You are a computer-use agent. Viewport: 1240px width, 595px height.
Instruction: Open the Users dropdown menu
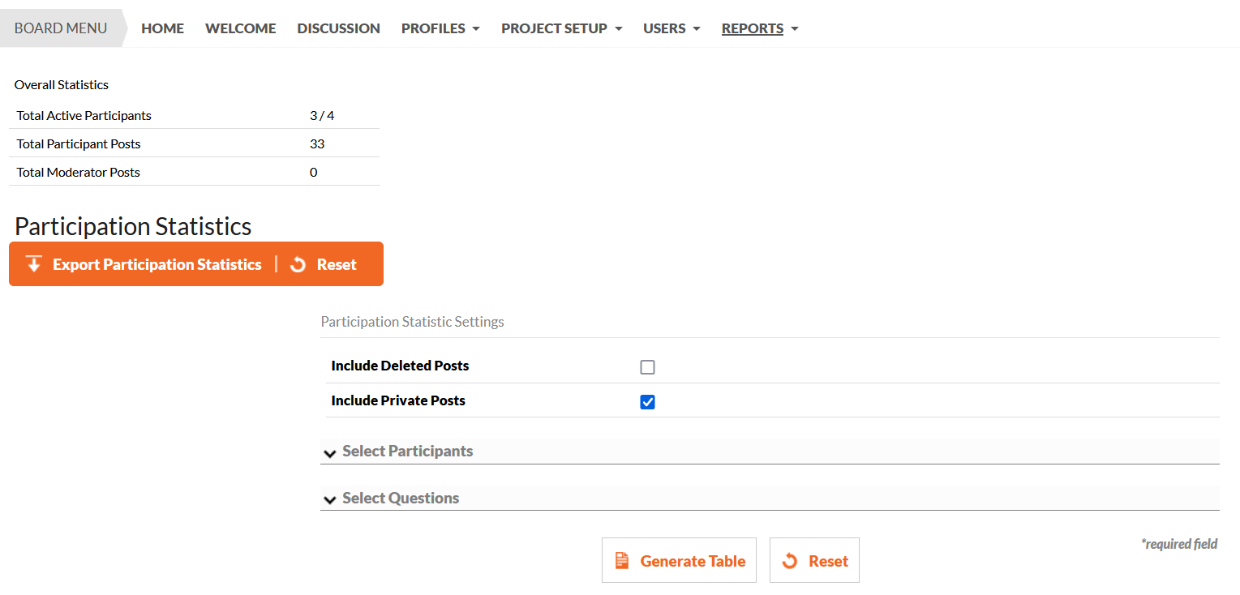(671, 28)
